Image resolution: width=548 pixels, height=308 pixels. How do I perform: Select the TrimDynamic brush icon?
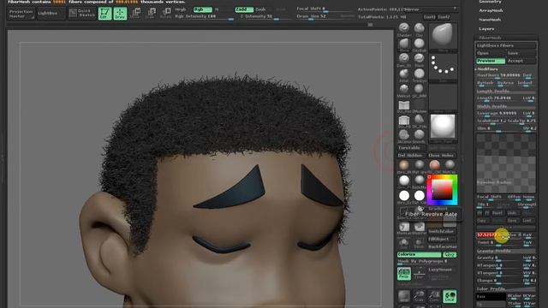click(419, 75)
